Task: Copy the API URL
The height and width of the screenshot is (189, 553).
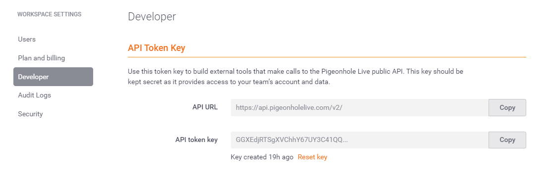Action: pos(507,108)
